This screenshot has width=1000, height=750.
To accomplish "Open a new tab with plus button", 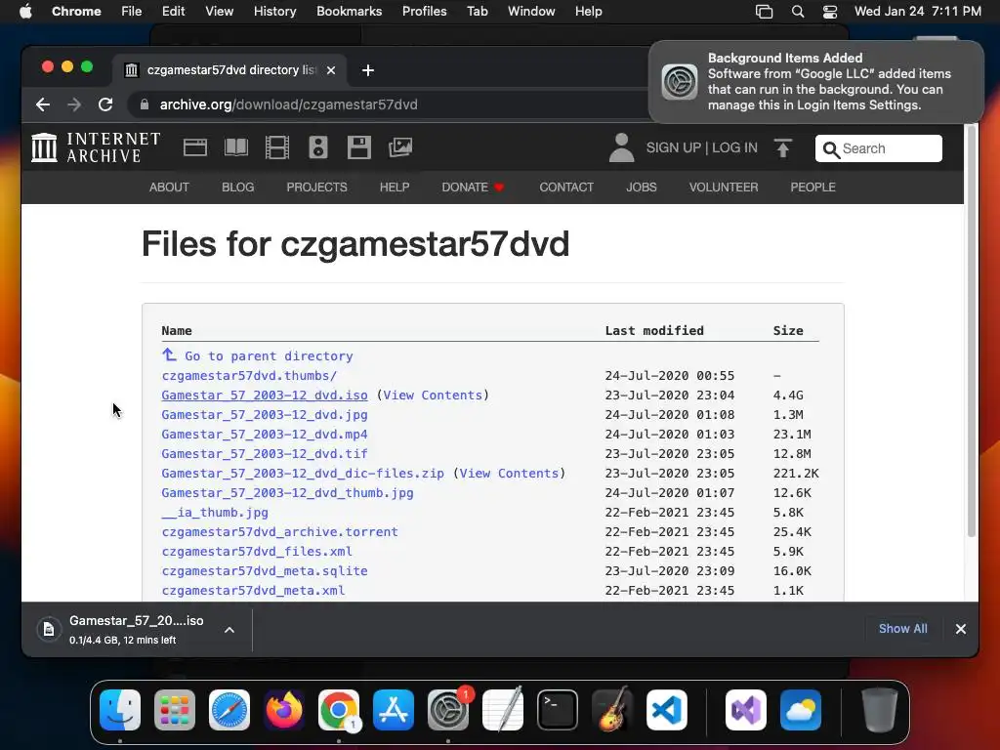I will [368, 70].
